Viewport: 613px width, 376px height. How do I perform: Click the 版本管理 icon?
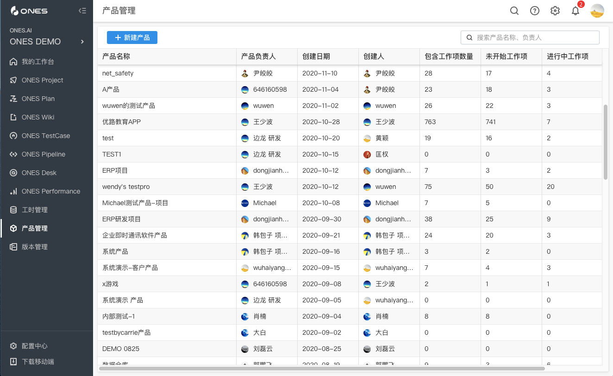click(13, 247)
